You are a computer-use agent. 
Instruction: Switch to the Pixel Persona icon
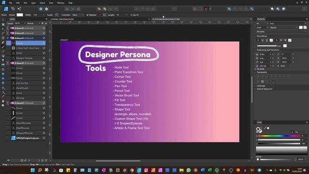tap(13, 9)
